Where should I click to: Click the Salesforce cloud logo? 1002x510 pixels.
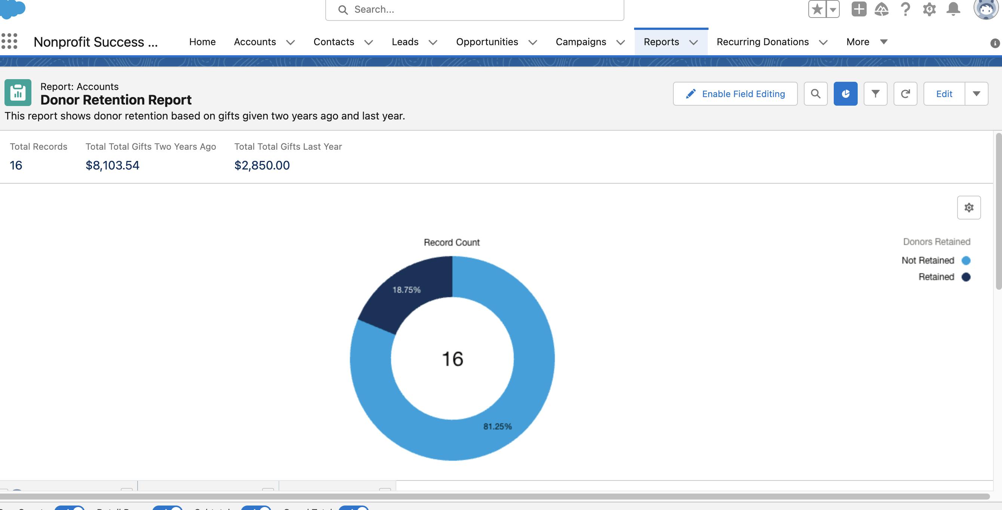(x=12, y=9)
